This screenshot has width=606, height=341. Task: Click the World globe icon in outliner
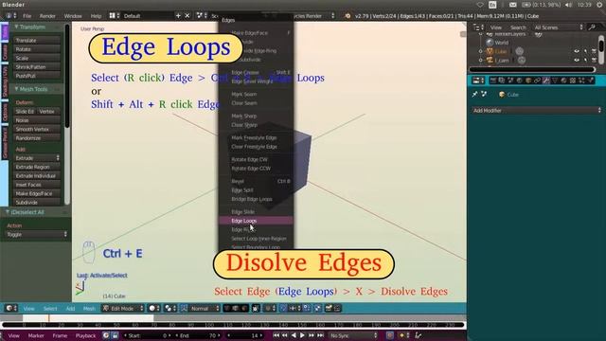point(490,42)
